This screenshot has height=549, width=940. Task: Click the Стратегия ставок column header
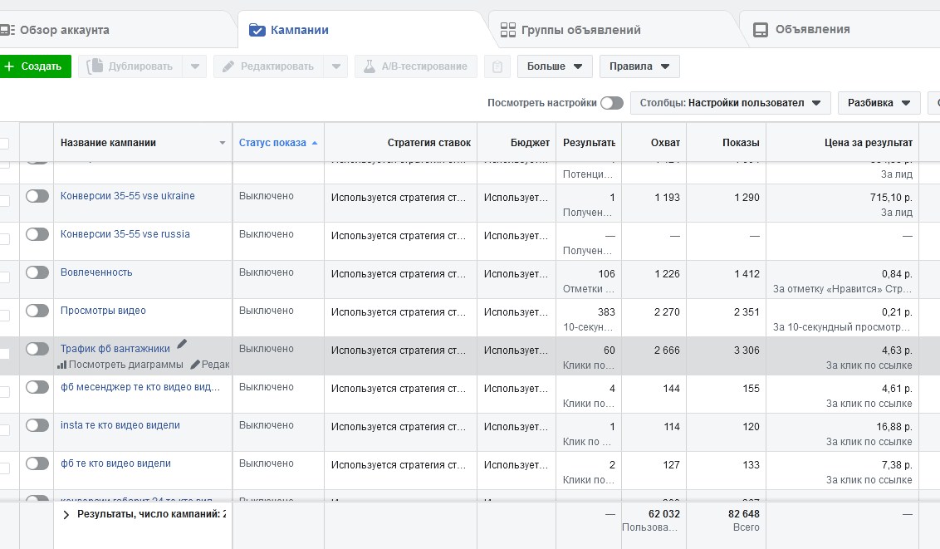point(400,143)
